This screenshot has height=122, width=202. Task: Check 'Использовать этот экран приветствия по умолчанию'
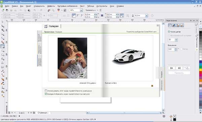coord(46,91)
